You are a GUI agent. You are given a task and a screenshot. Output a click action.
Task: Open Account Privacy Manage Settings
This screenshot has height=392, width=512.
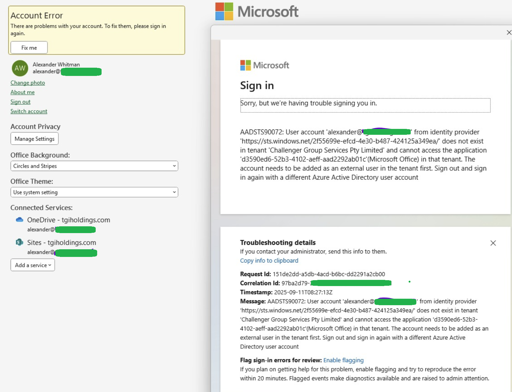click(x=34, y=138)
